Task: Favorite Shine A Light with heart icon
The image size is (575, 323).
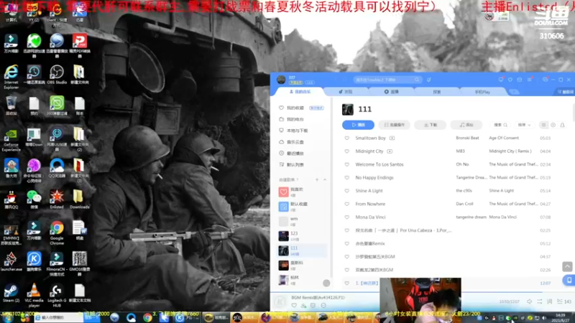Action: pyautogui.click(x=346, y=191)
